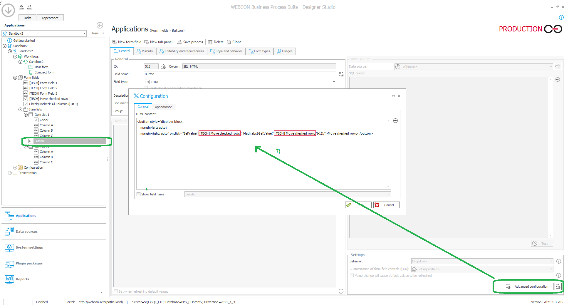
Task: Switch to Editability and requiredness tab
Action: (x=182, y=51)
